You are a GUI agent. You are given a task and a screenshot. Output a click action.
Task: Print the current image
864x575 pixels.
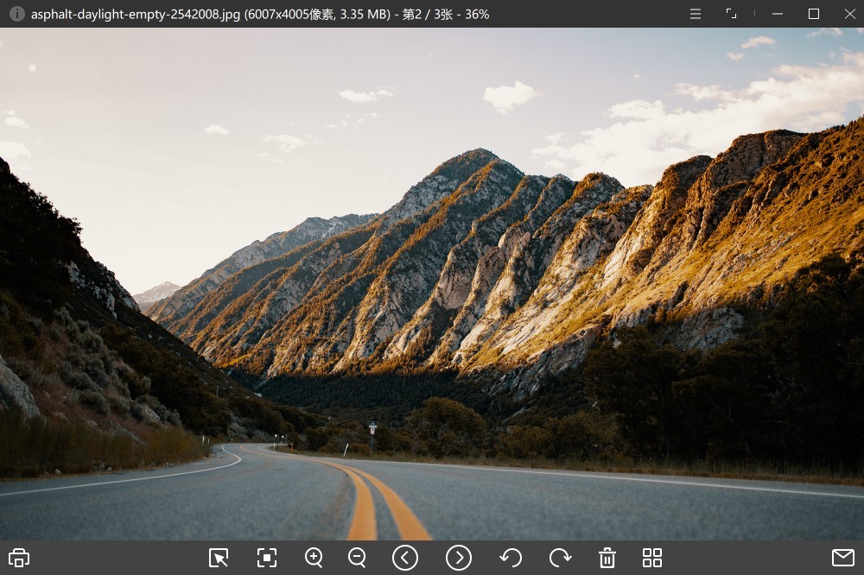[19, 558]
